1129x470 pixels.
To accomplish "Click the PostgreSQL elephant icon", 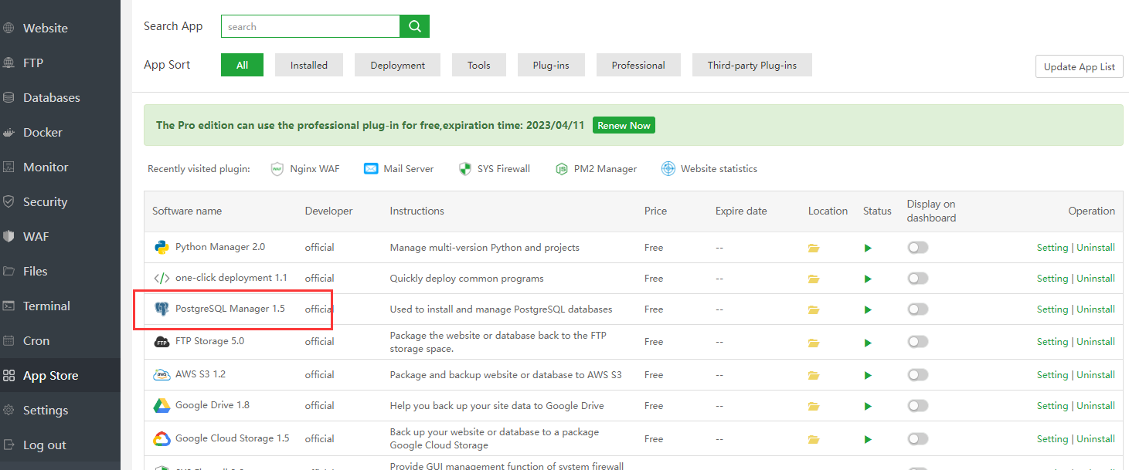I will pyautogui.click(x=162, y=309).
